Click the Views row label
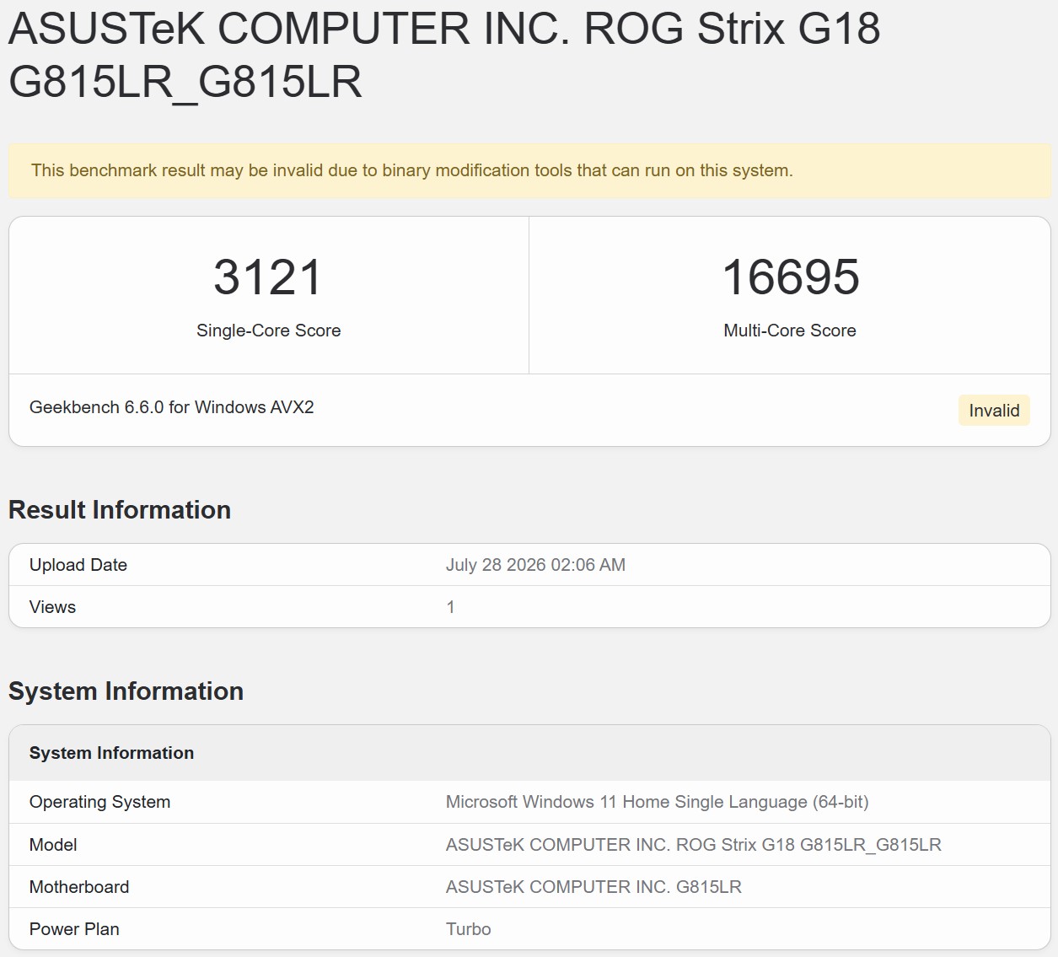 52,607
